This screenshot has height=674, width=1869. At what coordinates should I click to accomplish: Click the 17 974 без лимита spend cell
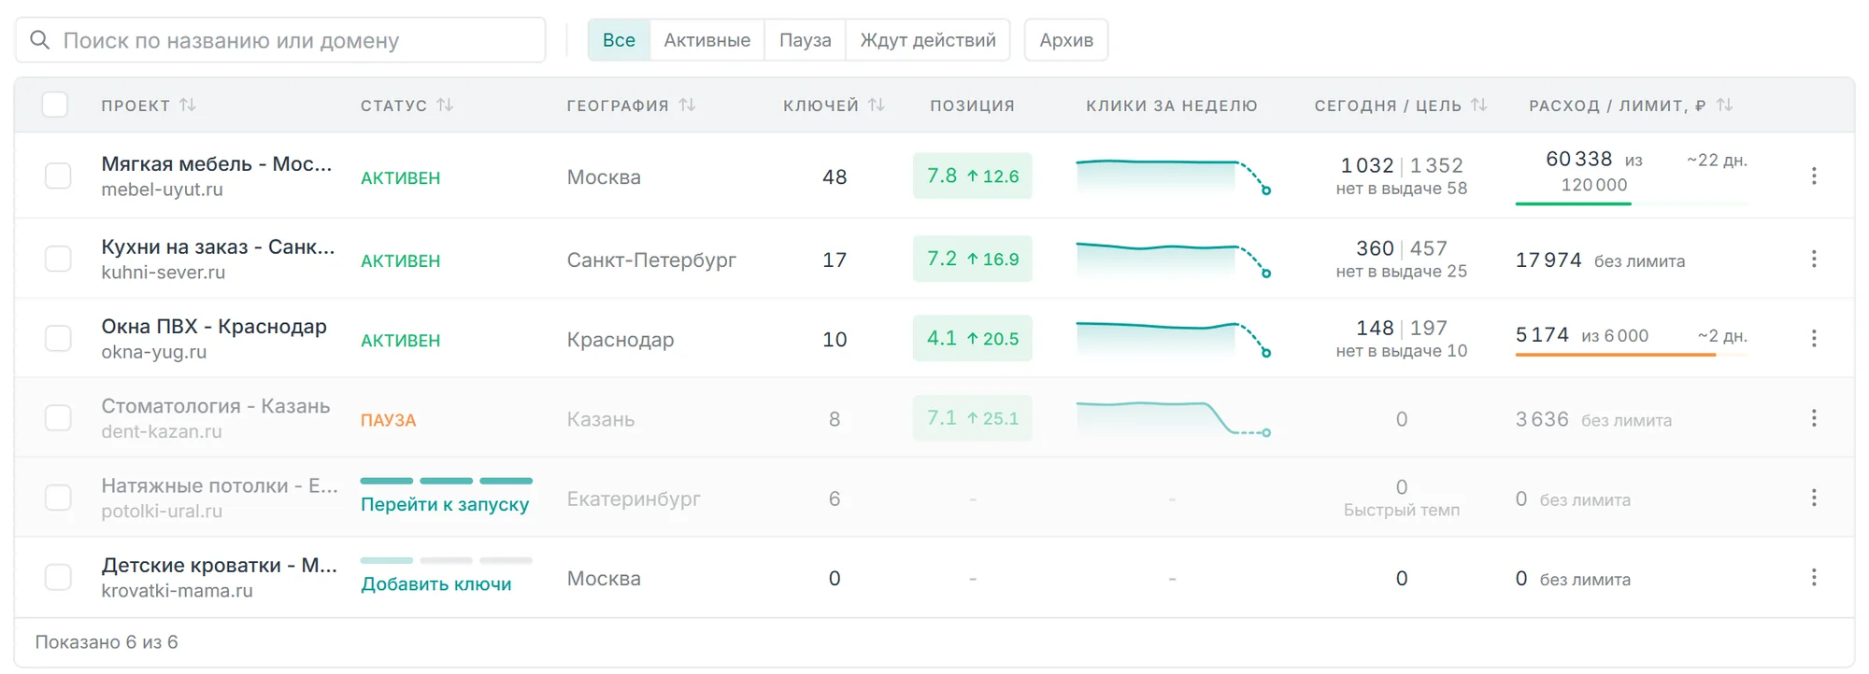tap(1600, 260)
